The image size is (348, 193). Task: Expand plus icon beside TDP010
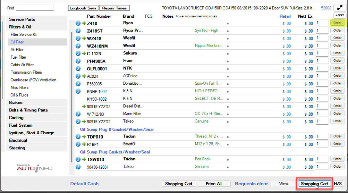click(x=84, y=136)
